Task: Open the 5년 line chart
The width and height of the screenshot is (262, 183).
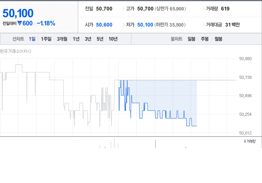Action: (100, 39)
